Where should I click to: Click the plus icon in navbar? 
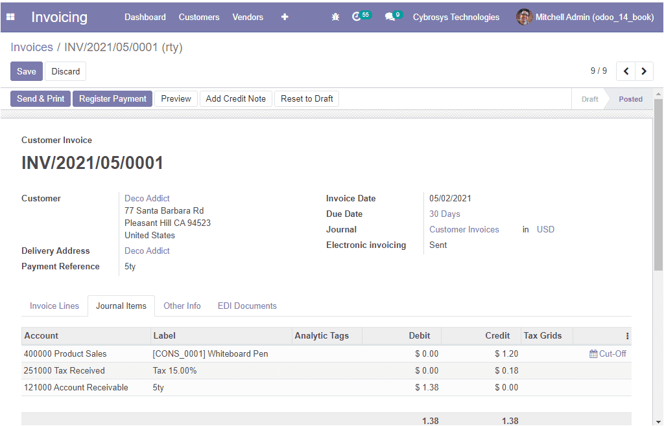point(285,17)
